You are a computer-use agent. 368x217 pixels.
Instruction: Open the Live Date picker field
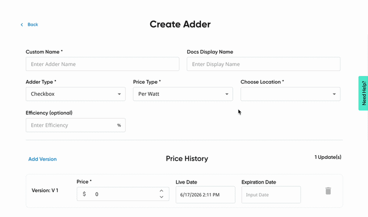[205, 195]
